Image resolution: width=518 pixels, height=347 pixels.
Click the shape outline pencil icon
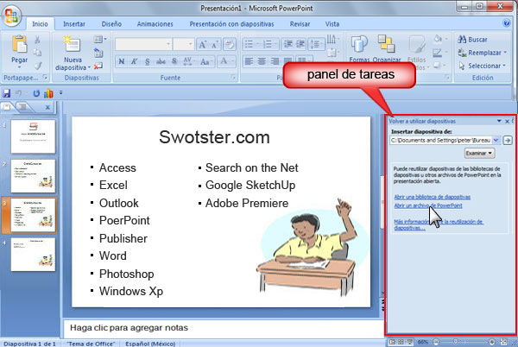(438, 53)
